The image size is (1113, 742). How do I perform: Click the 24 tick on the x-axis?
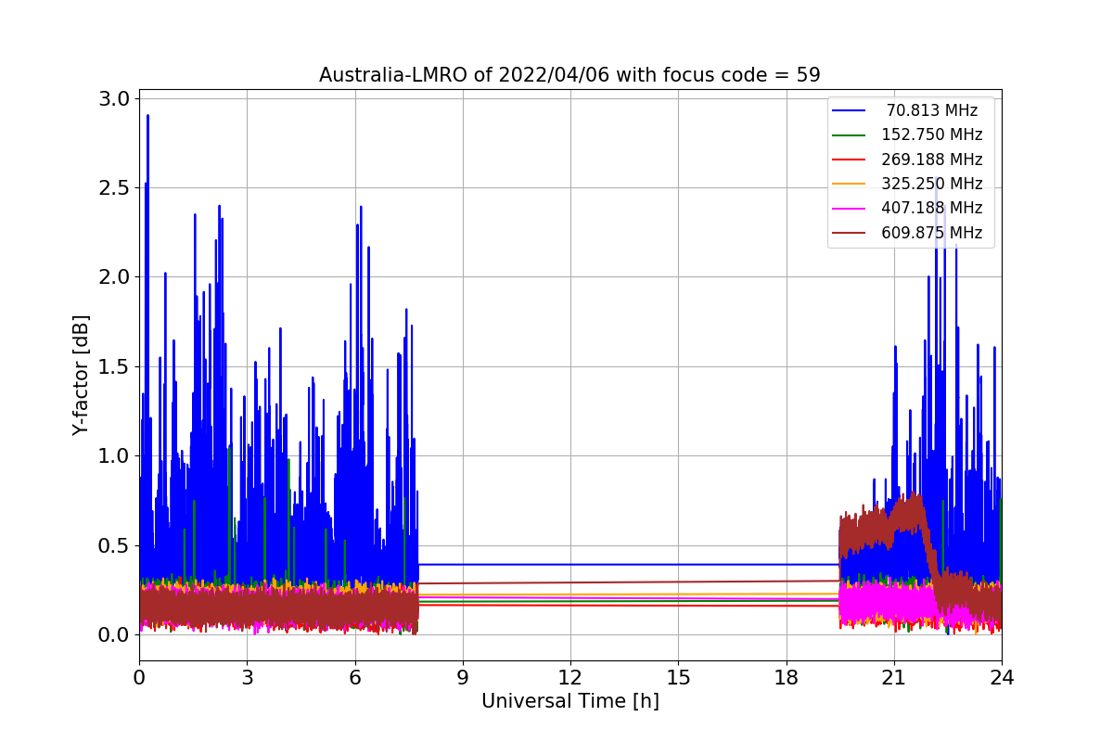coord(1002,677)
